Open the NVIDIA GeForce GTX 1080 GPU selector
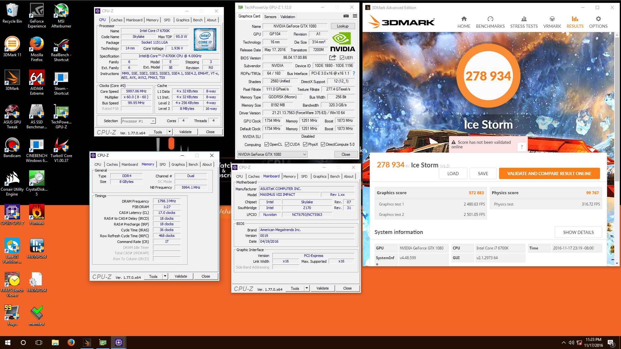Image resolution: width=621 pixels, height=349 pixels. pyautogui.click(x=272, y=154)
